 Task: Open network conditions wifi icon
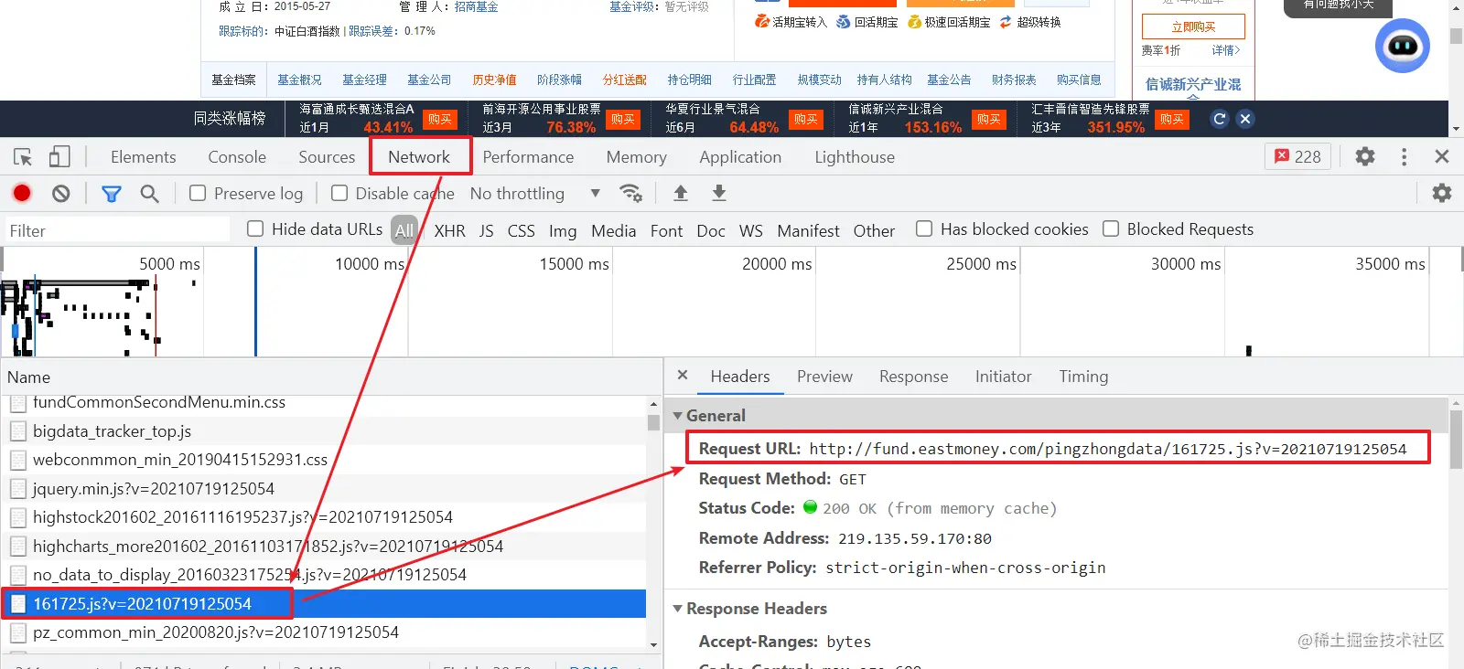point(630,193)
